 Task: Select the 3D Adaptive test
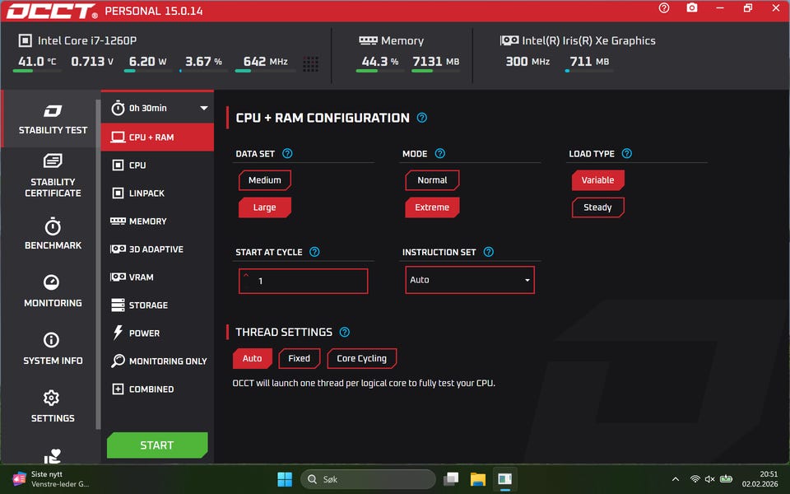[x=158, y=249]
